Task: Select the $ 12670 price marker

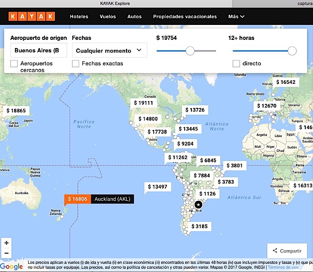Action: (267, 106)
